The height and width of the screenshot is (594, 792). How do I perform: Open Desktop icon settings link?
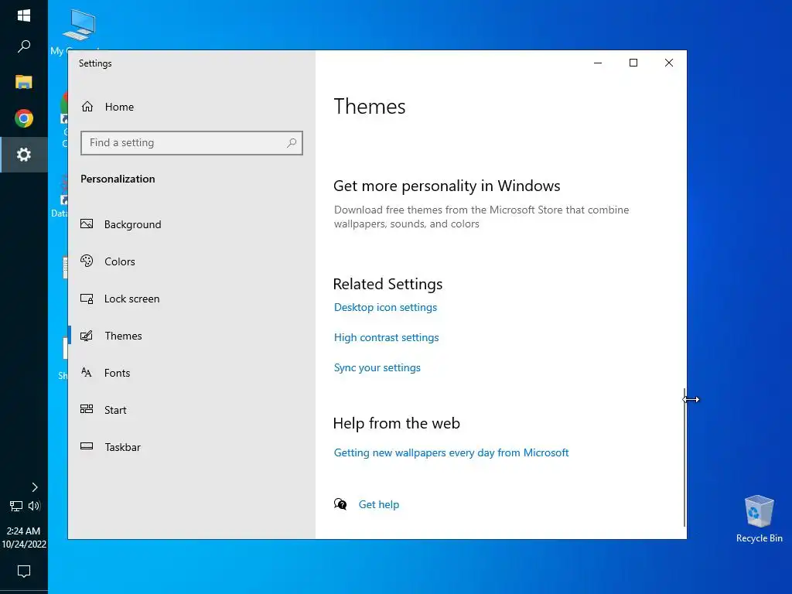coord(385,308)
